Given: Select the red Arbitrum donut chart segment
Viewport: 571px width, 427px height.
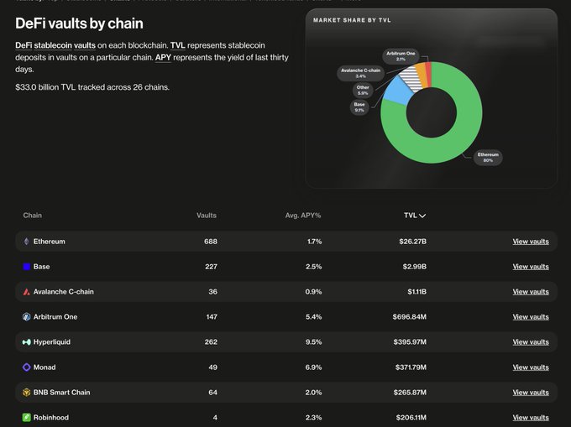Looking at the screenshot, I should pyautogui.click(x=428, y=74).
